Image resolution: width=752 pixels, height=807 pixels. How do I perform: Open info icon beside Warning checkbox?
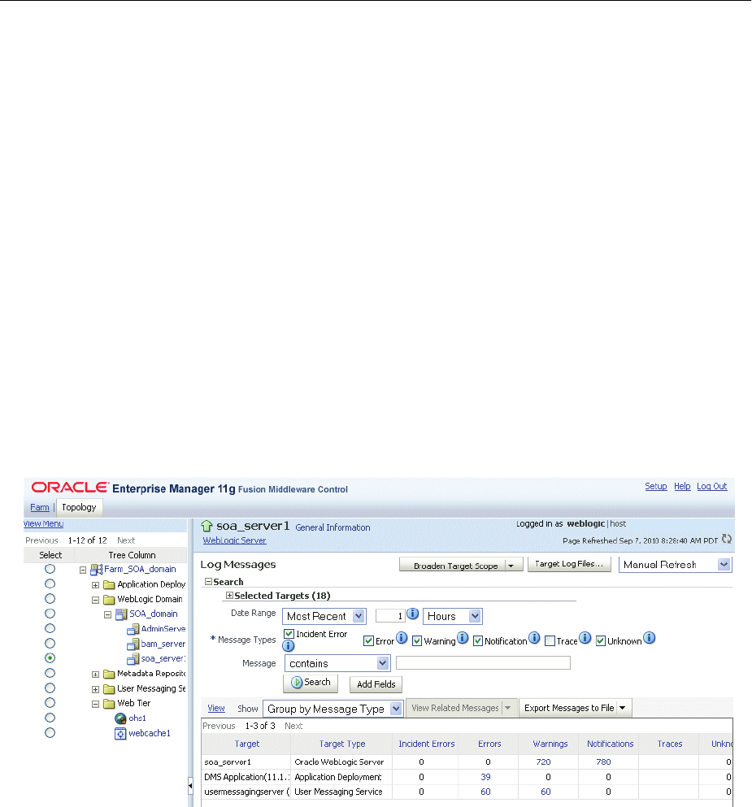point(463,638)
